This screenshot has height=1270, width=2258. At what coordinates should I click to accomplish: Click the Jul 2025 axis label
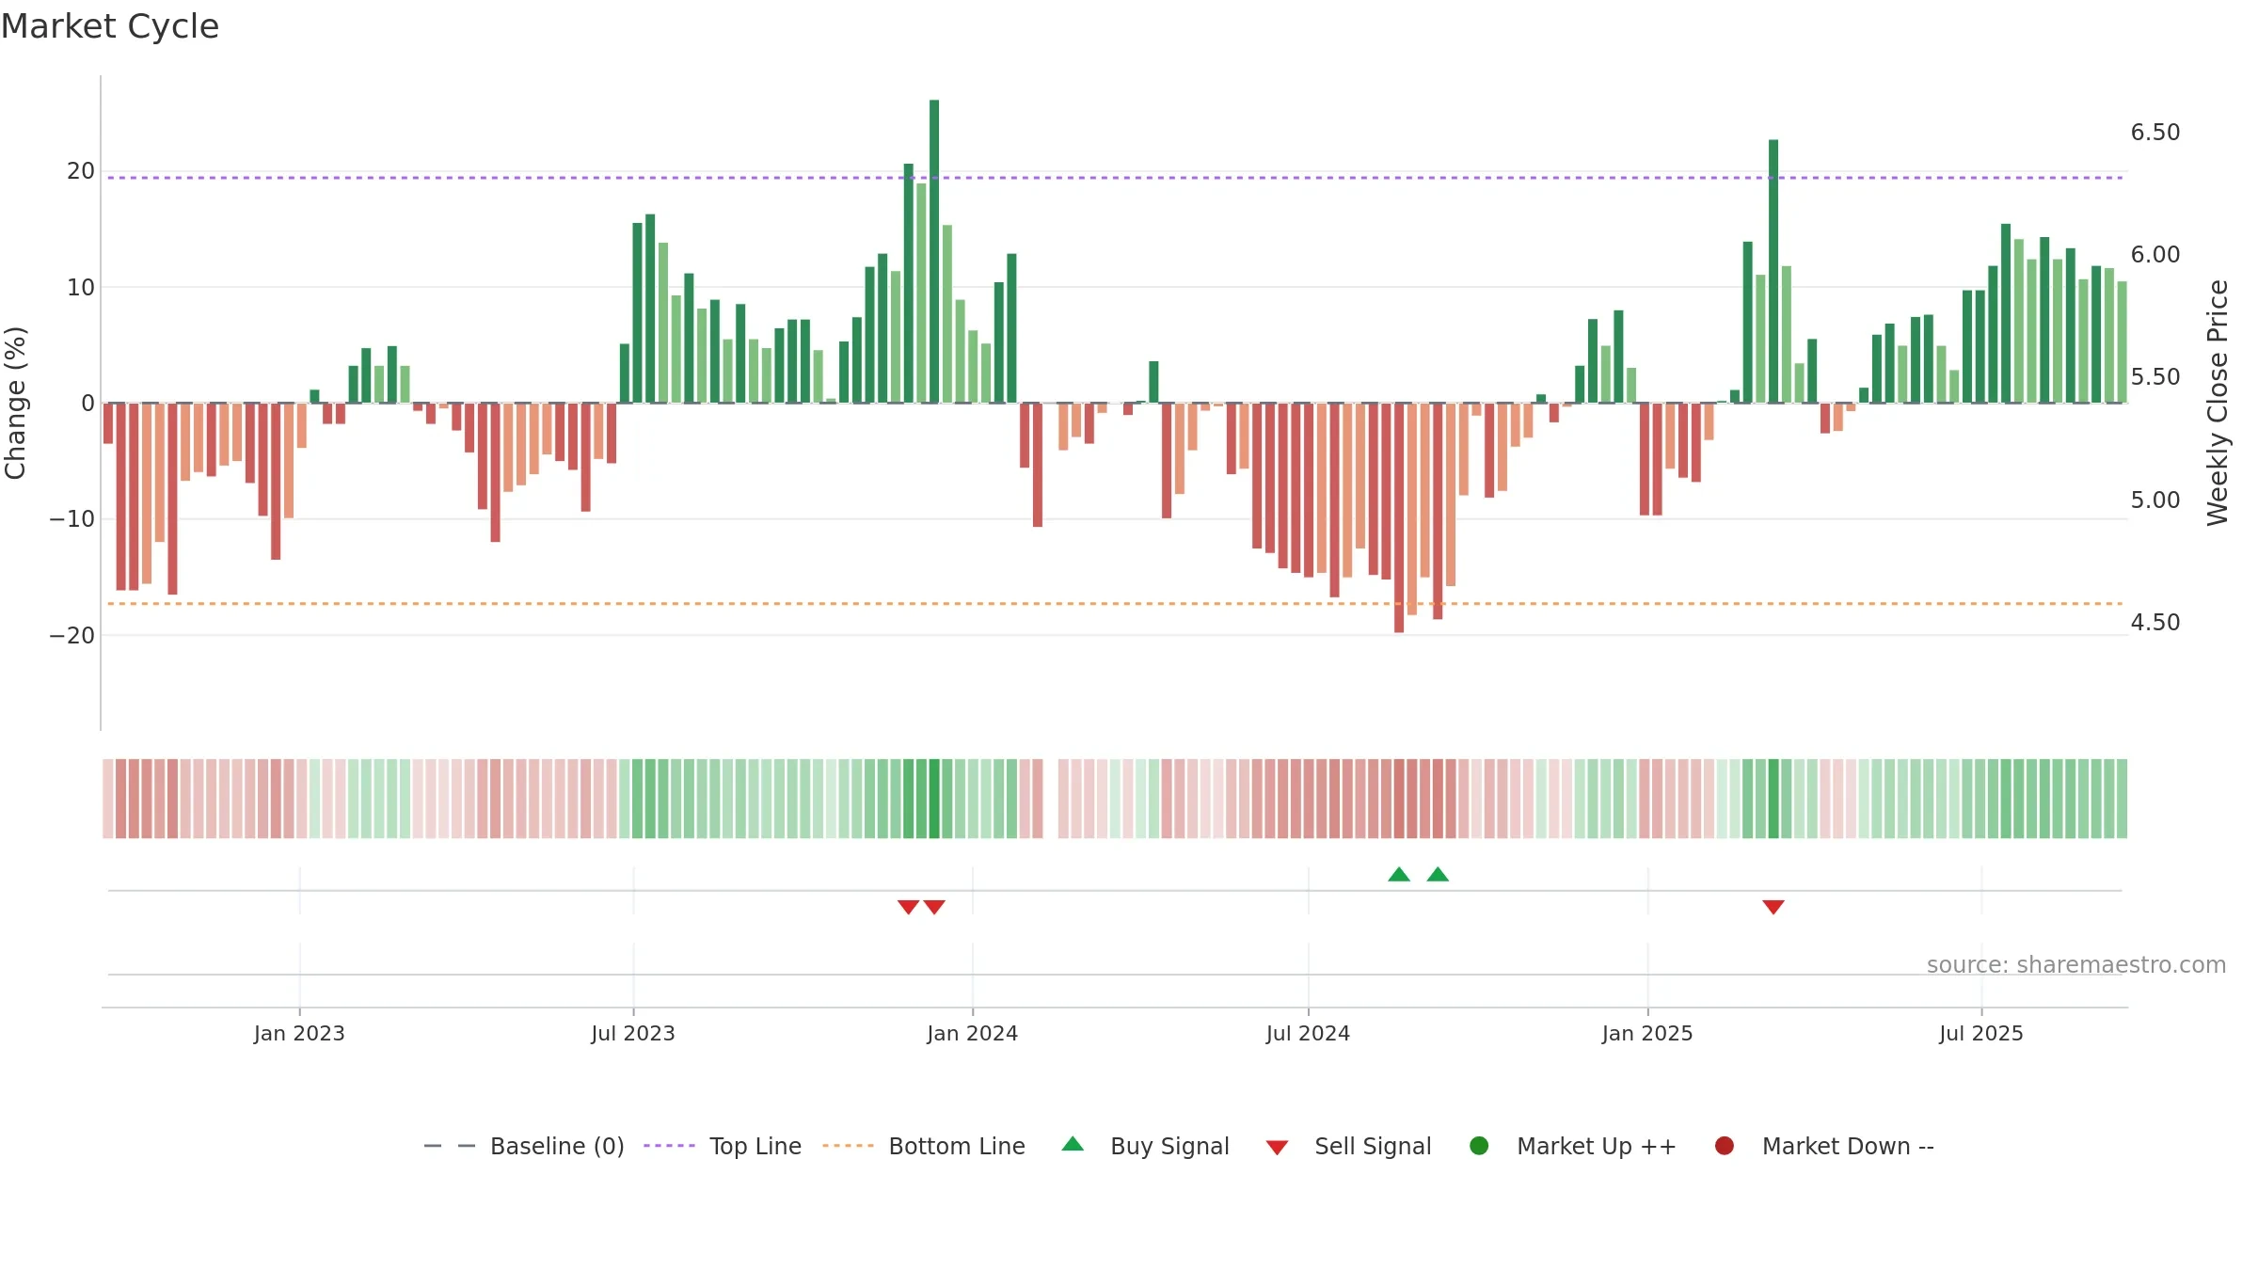1981,1033
